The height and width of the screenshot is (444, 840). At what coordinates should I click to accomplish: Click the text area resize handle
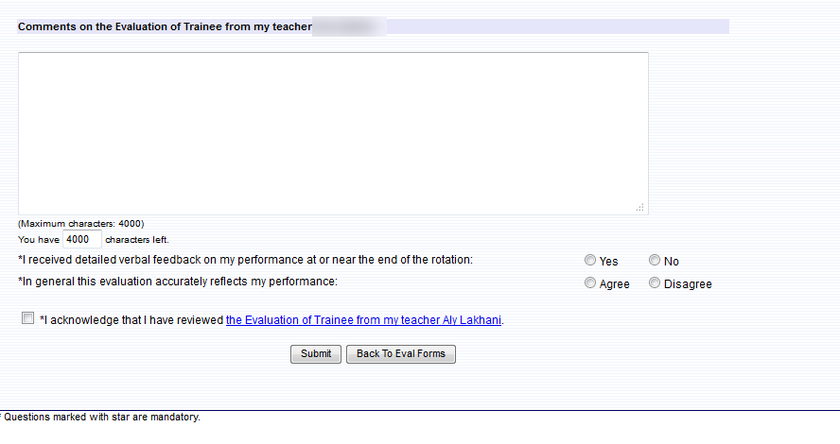point(640,207)
